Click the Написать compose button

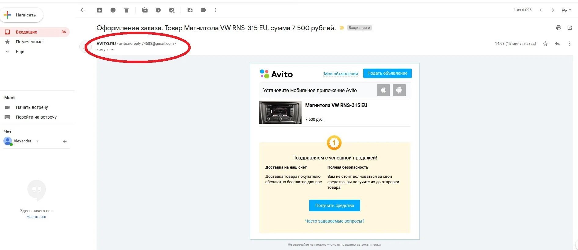pyautogui.click(x=22, y=15)
